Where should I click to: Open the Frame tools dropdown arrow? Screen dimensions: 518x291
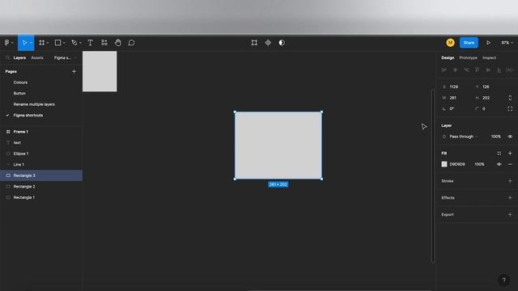pyautogui.click(x=48, y=43)
